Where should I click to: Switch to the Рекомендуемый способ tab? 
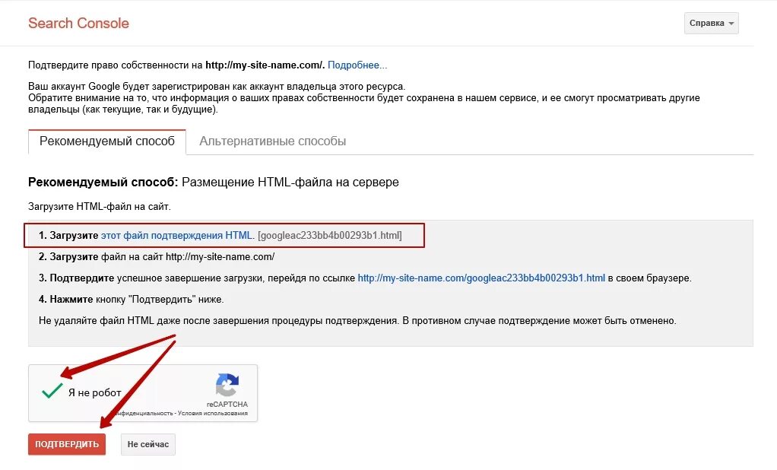(107, 141)
